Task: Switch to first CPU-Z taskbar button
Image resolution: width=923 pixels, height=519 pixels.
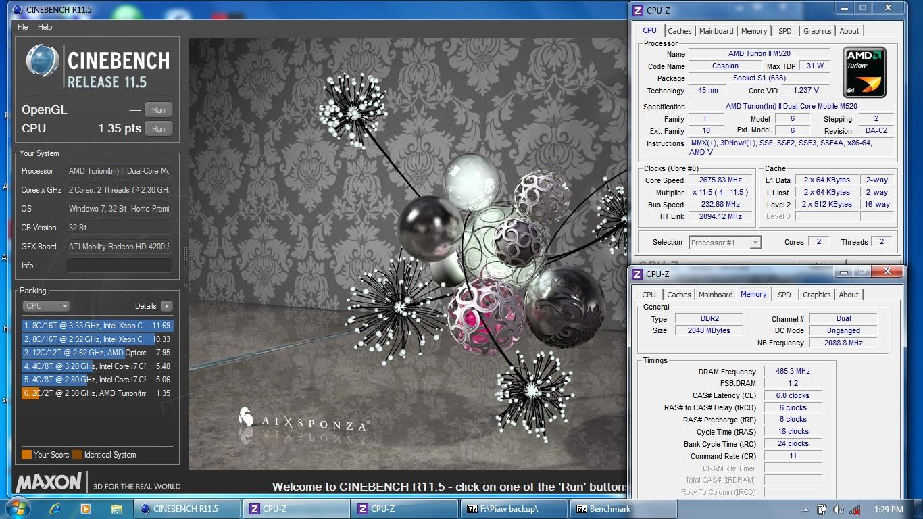Action: pos(297,509)
